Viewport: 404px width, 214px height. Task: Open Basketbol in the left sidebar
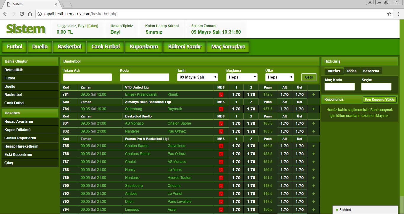tap(30, 95)
